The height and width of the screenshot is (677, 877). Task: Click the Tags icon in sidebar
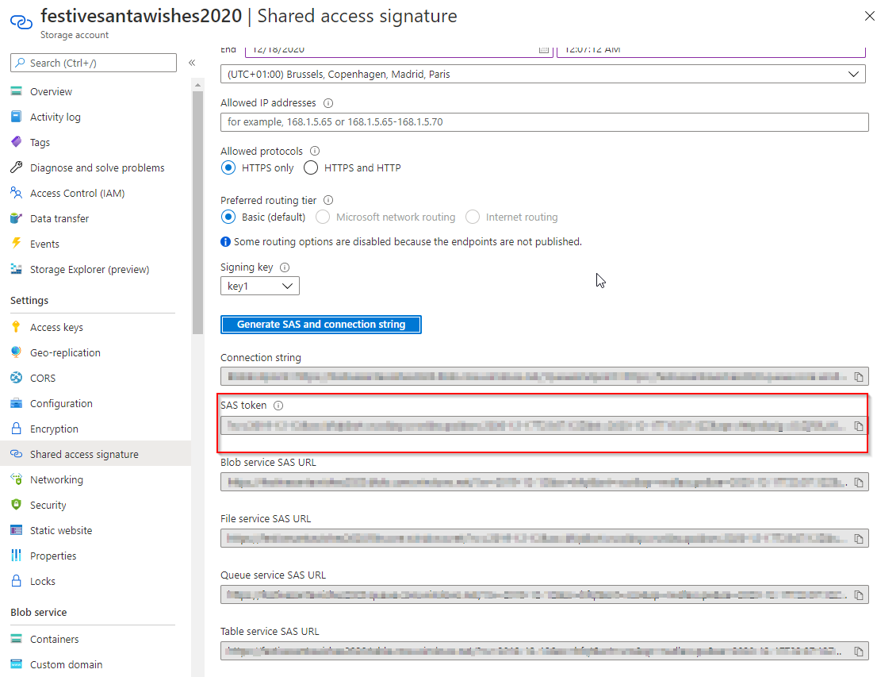[x=16, y=142]
